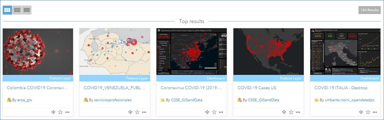The height and width of the screenshot is (120, 384).
Task: View owner profile eroa_glx
Action: point(25,100)
